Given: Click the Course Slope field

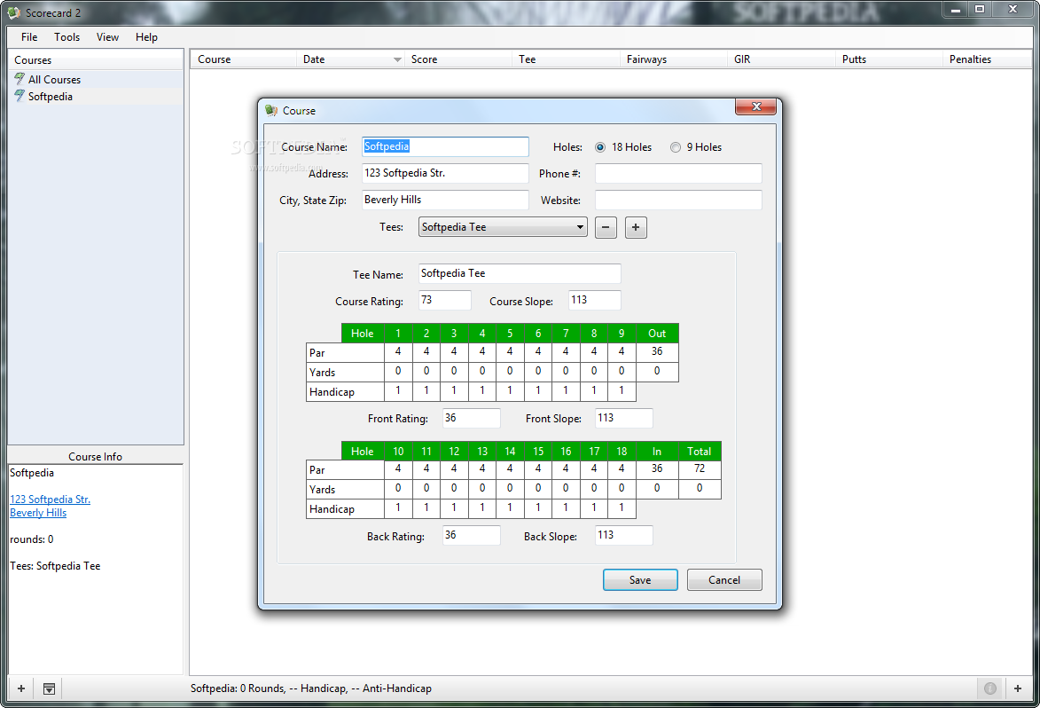Looking at the screenshot, I should 594,300.
